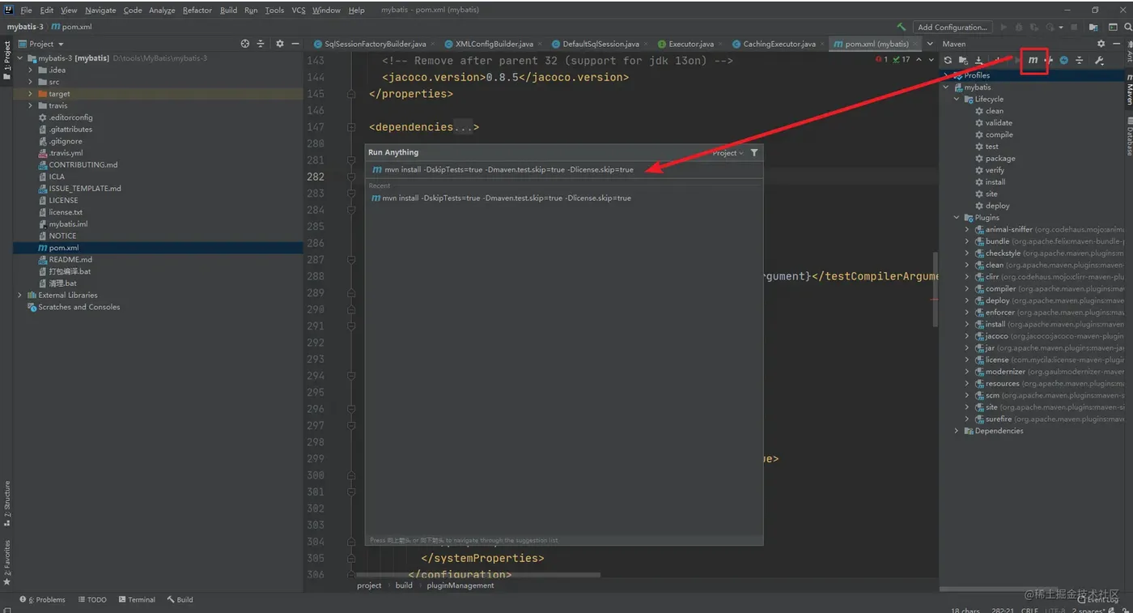This screenshot has height=613, width=1133.
Task: Click the Reload All Maven Projects icon
Action: [x=948, y=60]
